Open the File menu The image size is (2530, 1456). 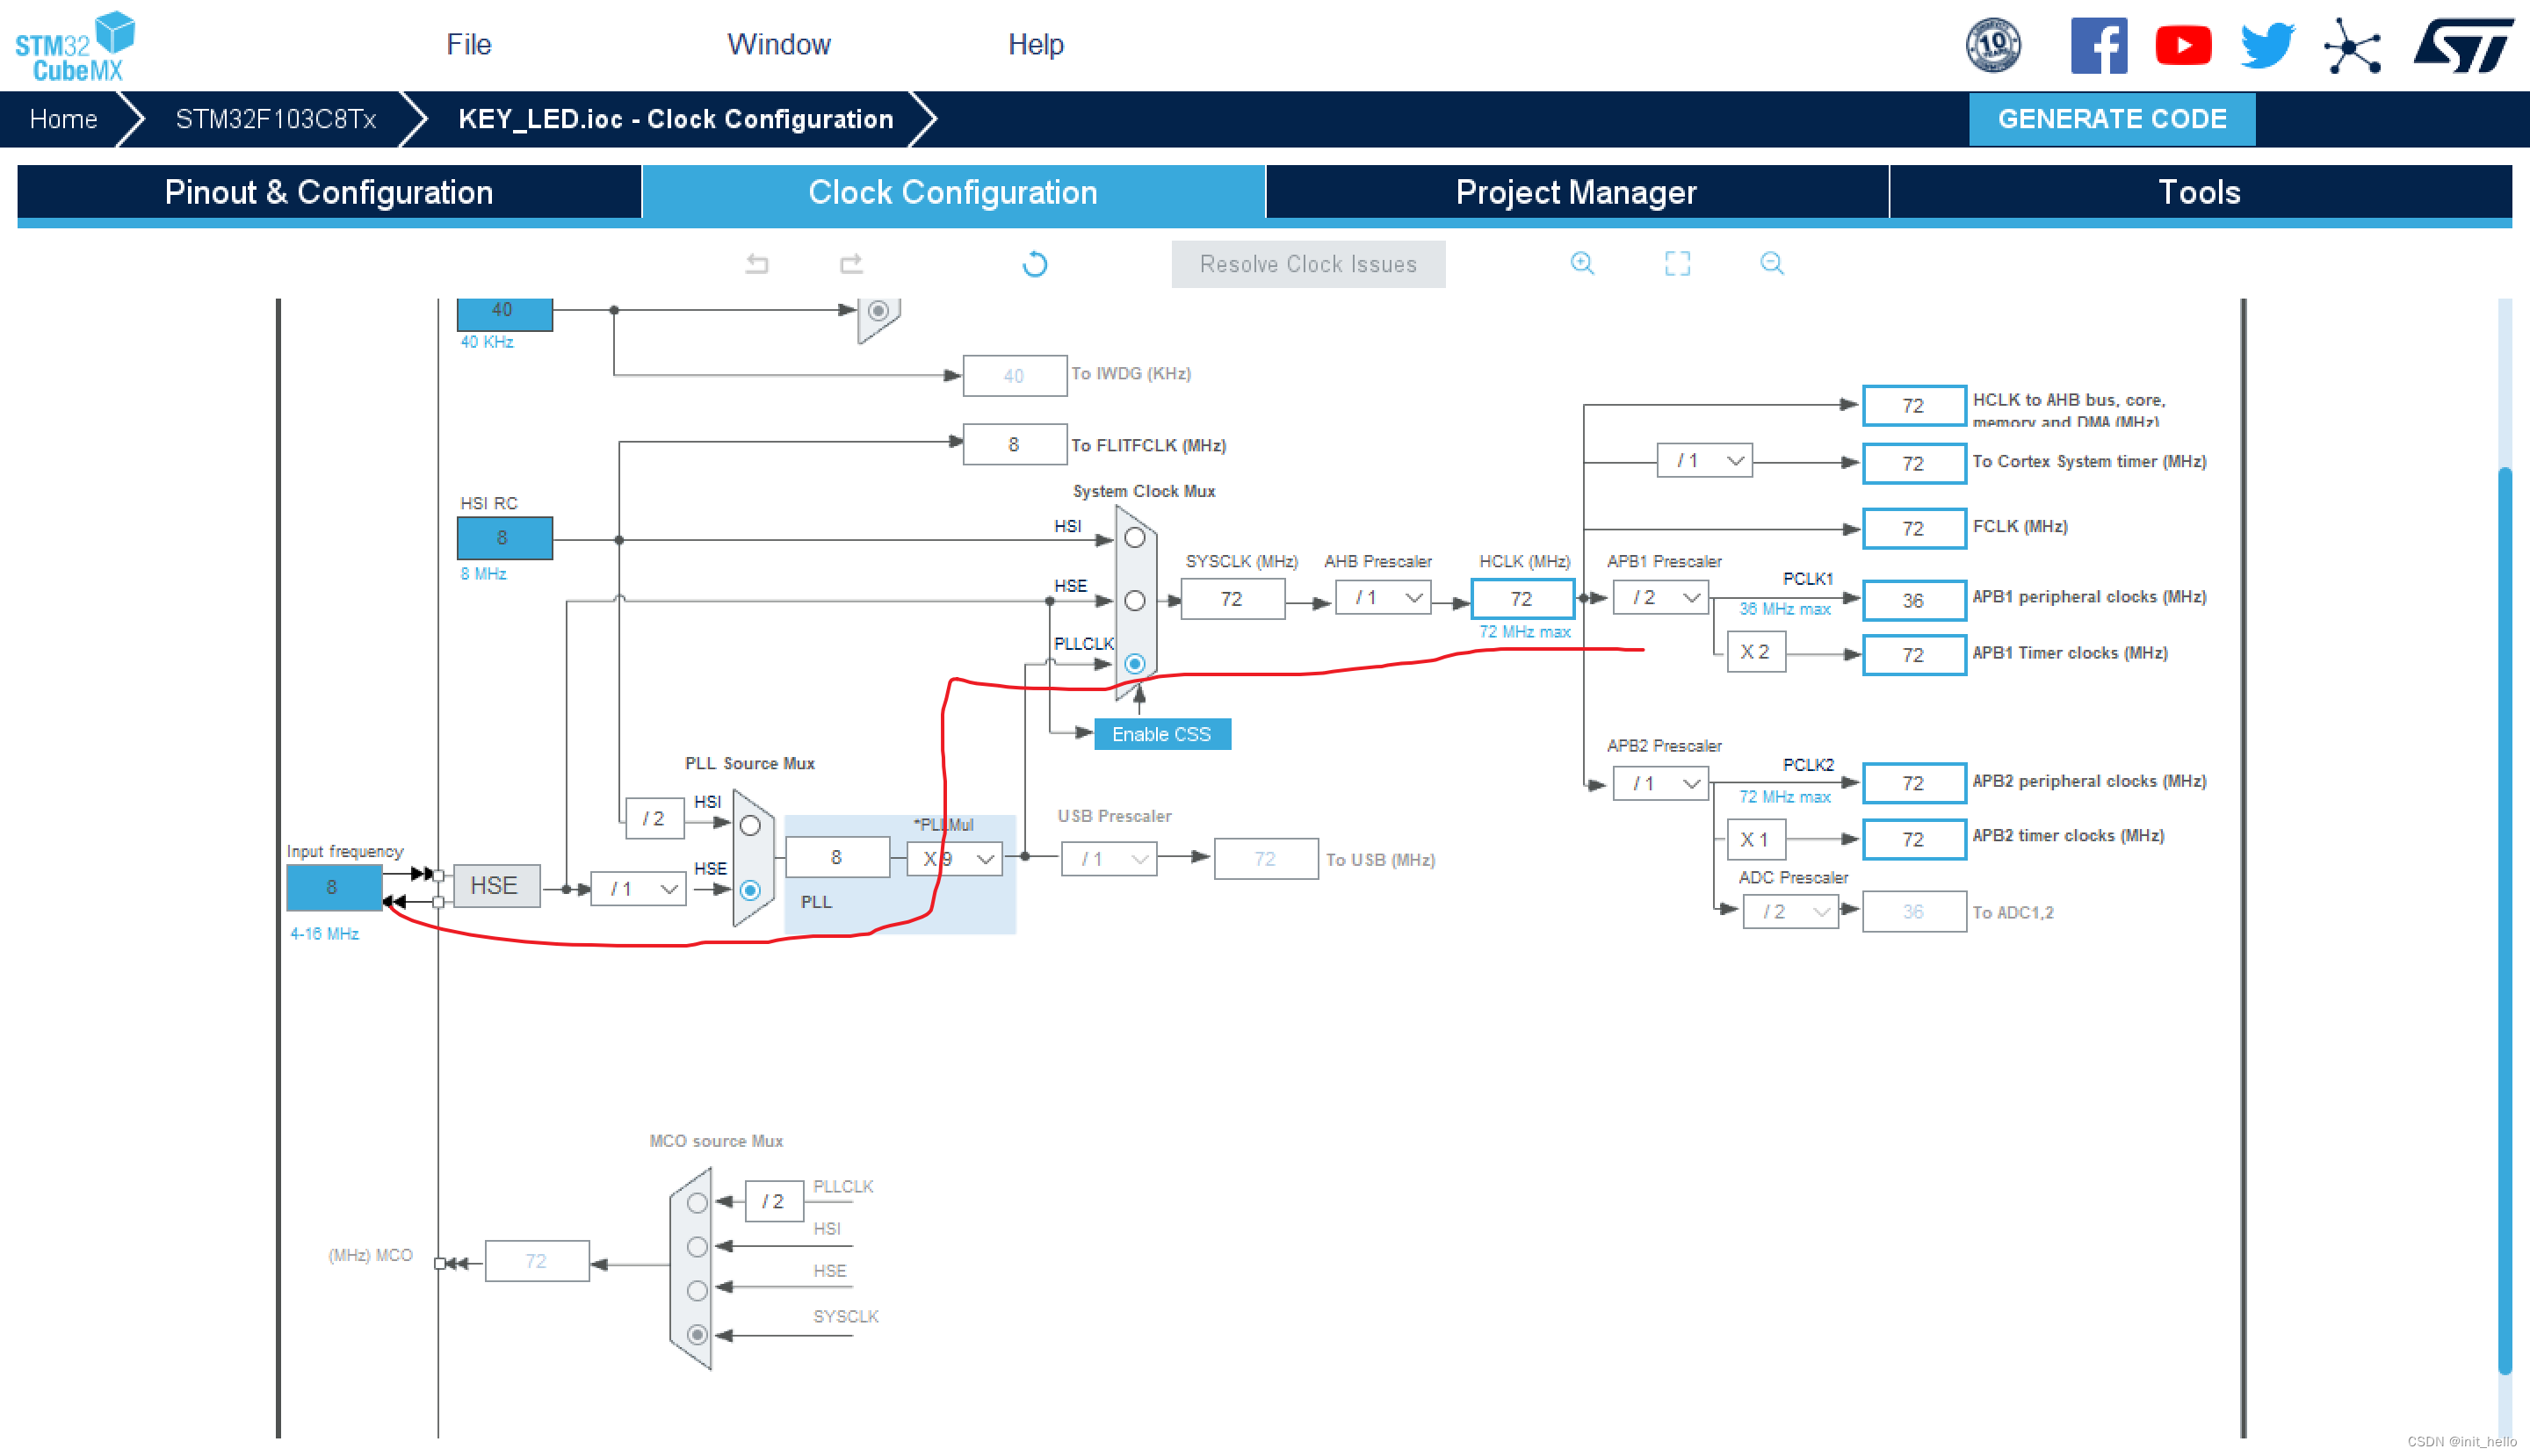pyautogui.click(x=468, y=45)
